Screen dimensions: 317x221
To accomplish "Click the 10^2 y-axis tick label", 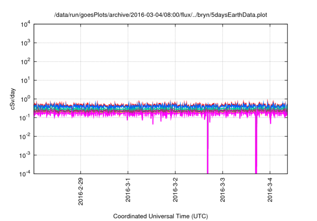I will coord(26,62).
